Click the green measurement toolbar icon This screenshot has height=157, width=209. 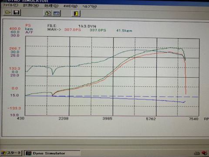pyautogui.click(x=48, y=13)
